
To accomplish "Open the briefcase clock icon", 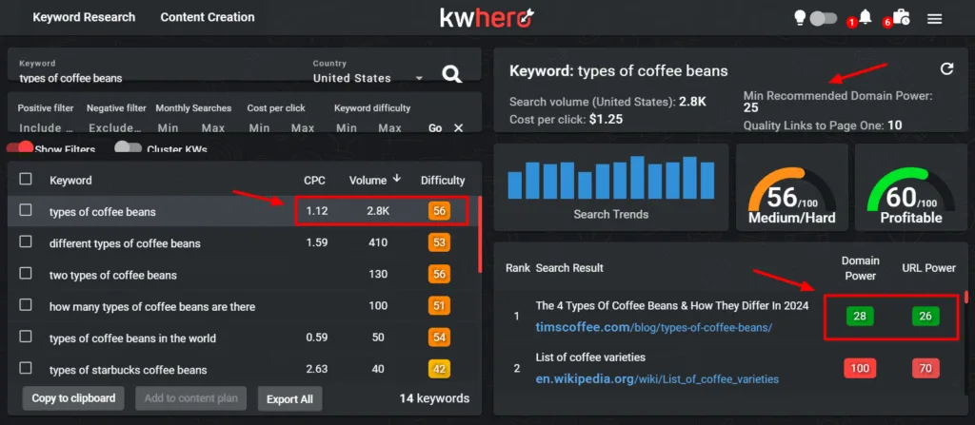I will 901,17.
